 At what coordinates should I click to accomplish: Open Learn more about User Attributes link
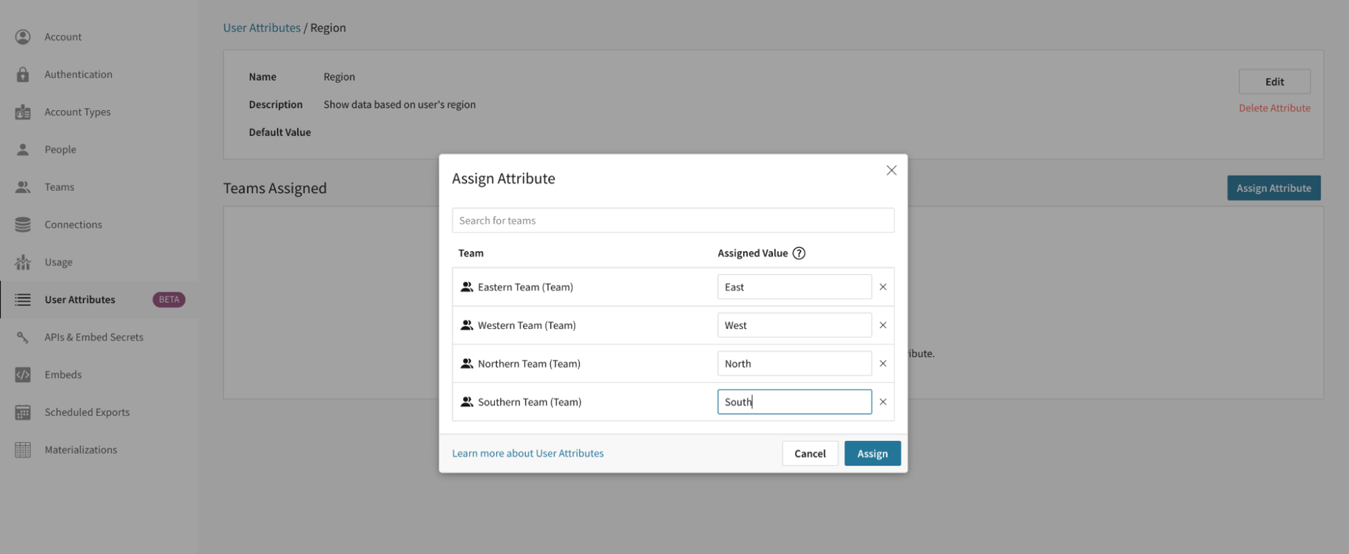527,453
